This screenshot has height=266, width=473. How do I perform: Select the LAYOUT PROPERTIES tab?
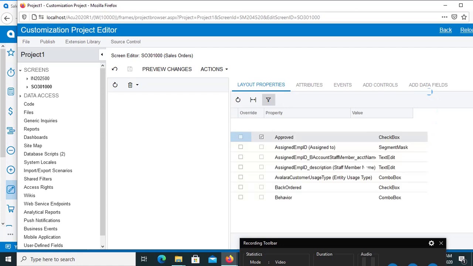click(x=261, y=85)
